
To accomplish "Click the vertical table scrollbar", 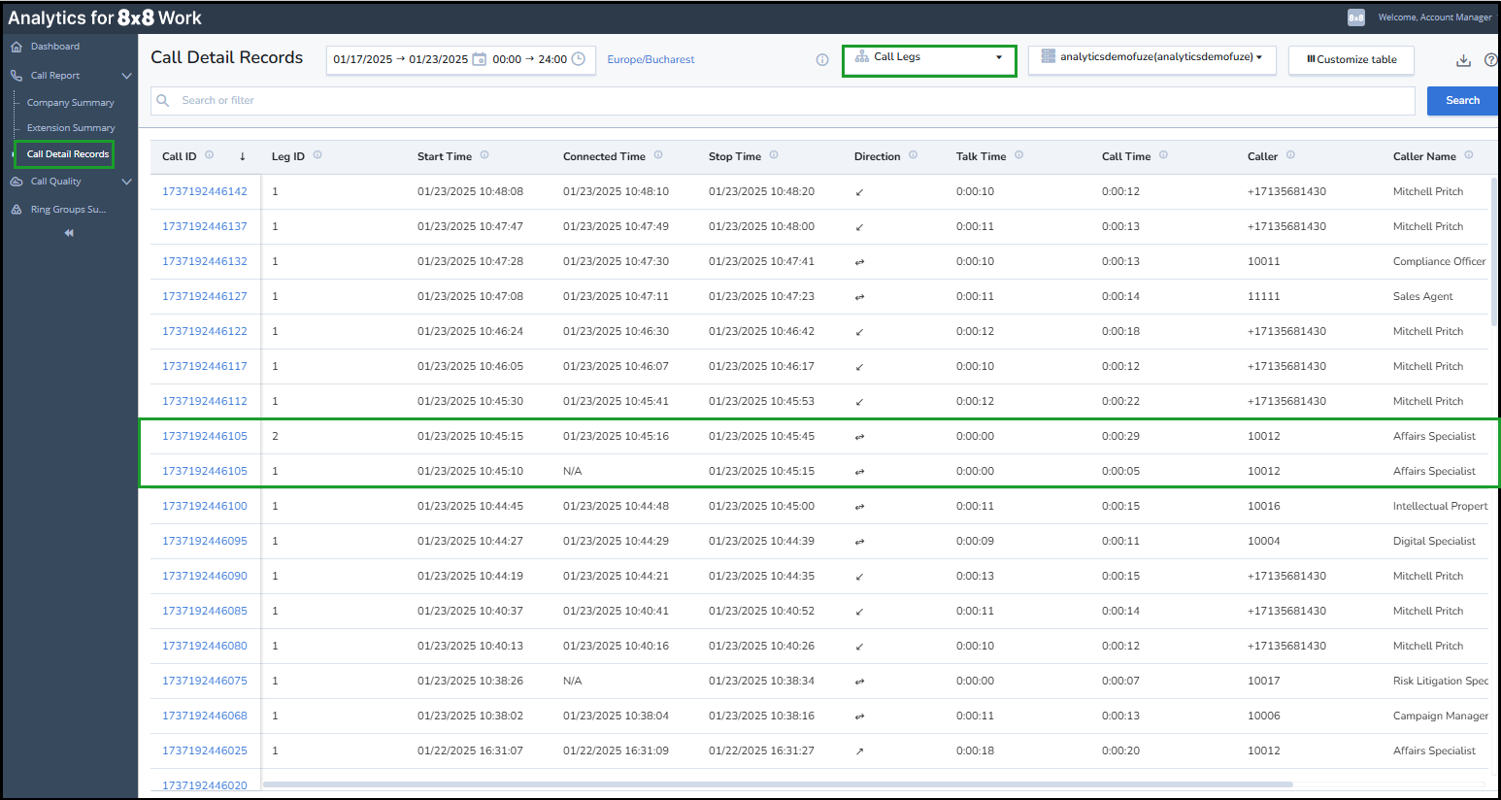I will click(x=1494, y=252).
